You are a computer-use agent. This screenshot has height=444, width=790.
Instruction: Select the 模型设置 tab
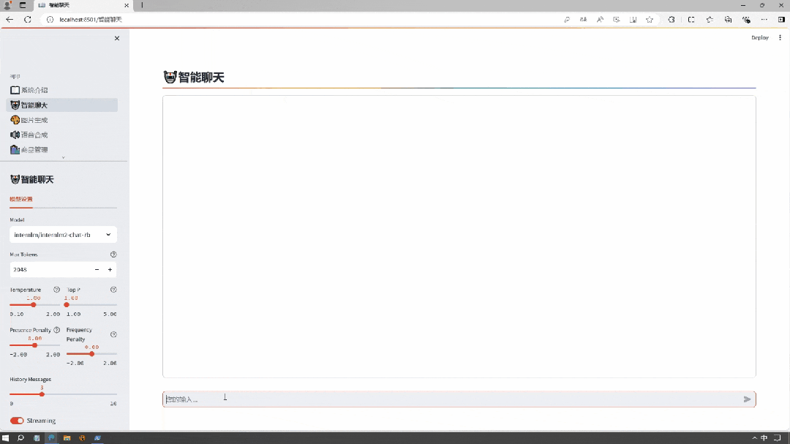pos(21,199)
